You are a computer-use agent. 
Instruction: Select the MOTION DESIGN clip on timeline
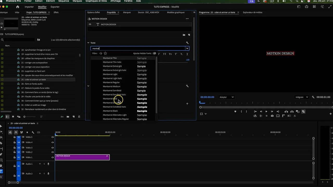click(82, 157)
